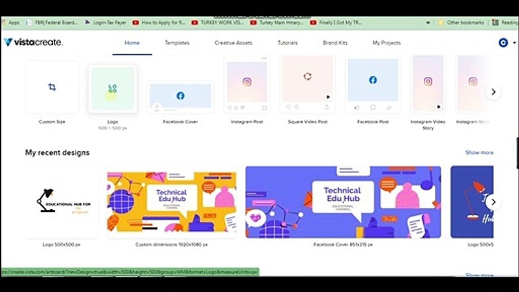
Task: Click the Instagram icon in Instagram Video Story card
Action: pyautogui.click(x=428, y=82)
